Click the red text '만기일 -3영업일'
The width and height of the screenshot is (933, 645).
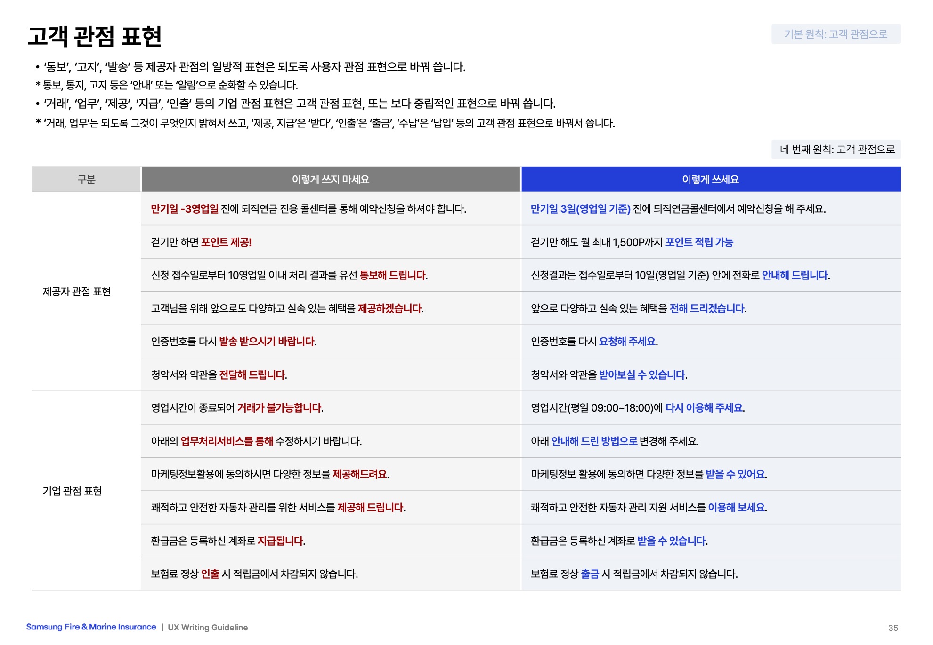(184, 209)
